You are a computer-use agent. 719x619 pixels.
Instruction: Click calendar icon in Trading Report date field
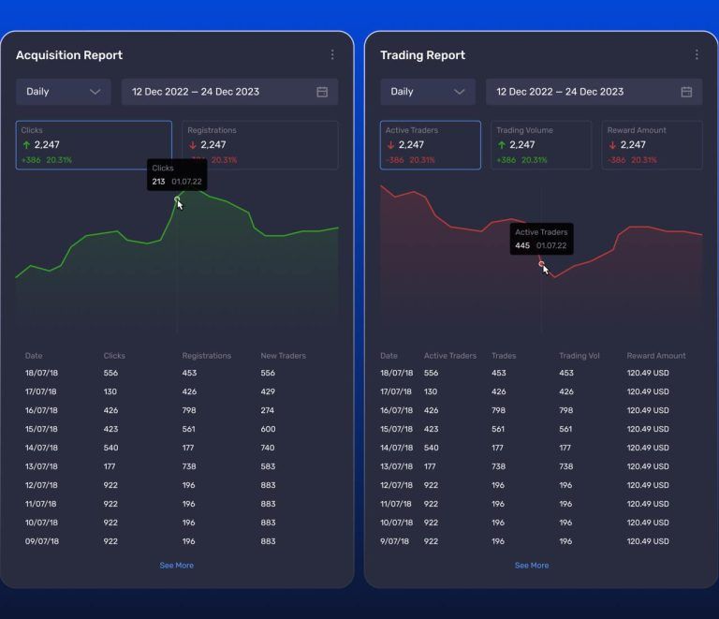(x=686, y=92)
